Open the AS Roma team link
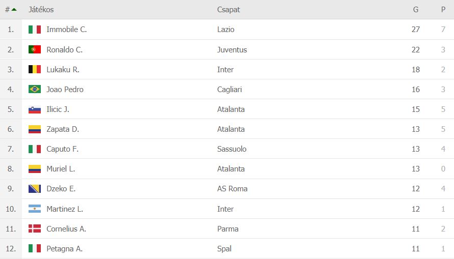Screen dimensions: 454x259 click(232, 189)
